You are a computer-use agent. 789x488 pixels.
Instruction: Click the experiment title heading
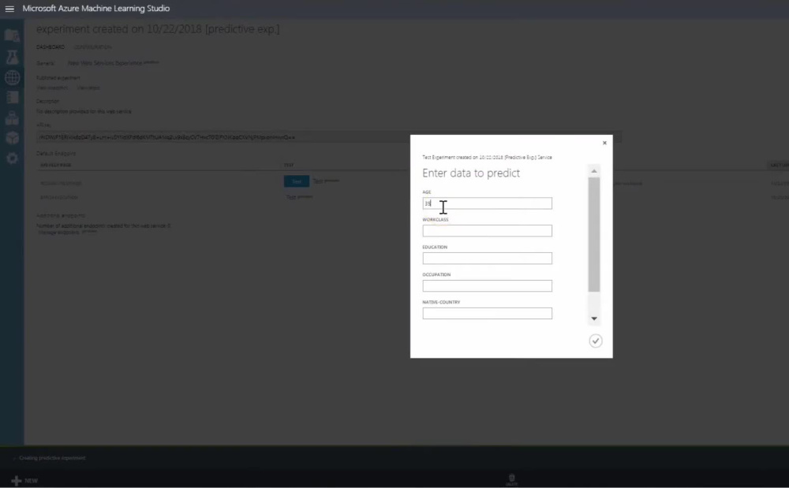click(158, 29)
